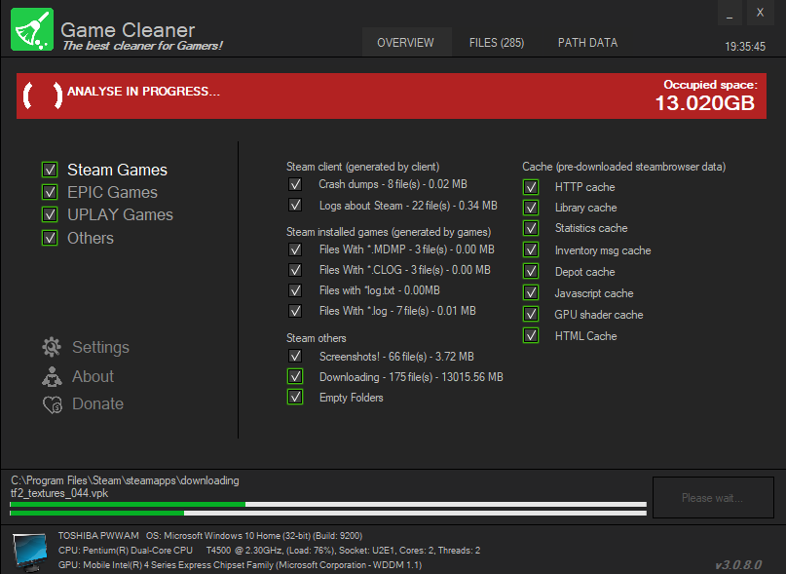Screen dimensions: 786x574
Task: Toggle the Library cache checkbox
Action: coord(531,208)
